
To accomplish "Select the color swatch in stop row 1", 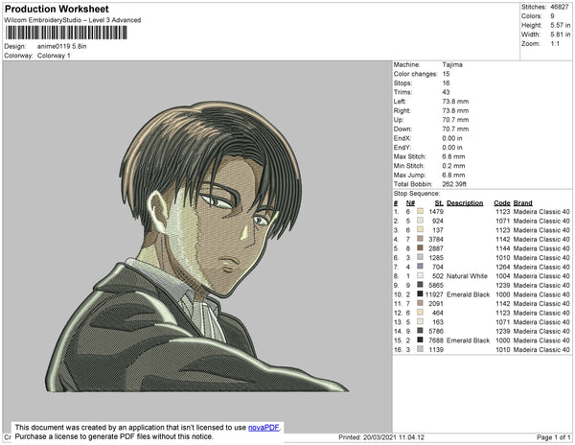I will click(x=421, y=211).
